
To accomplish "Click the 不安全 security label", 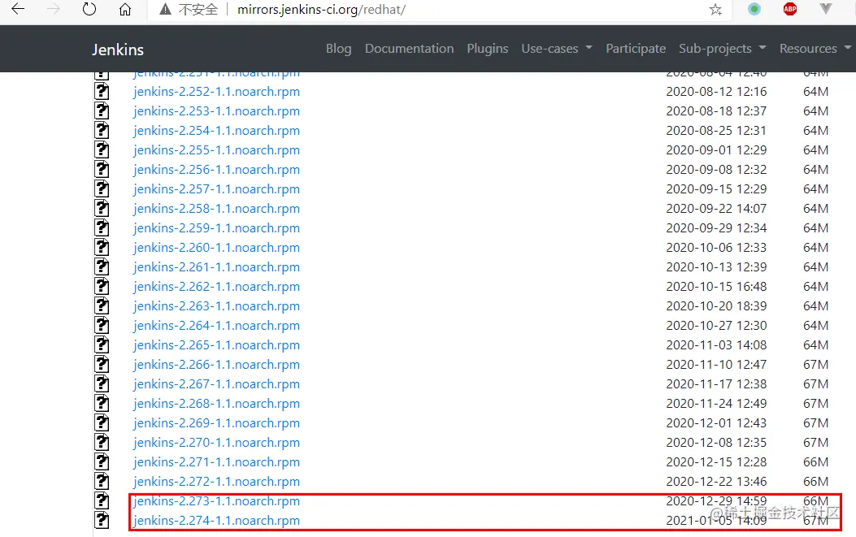I will tap(198, 9).
